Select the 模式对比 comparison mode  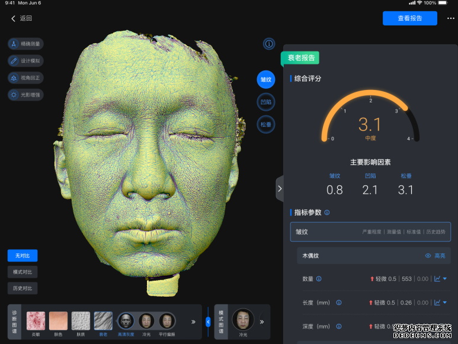tap(23, 272)
